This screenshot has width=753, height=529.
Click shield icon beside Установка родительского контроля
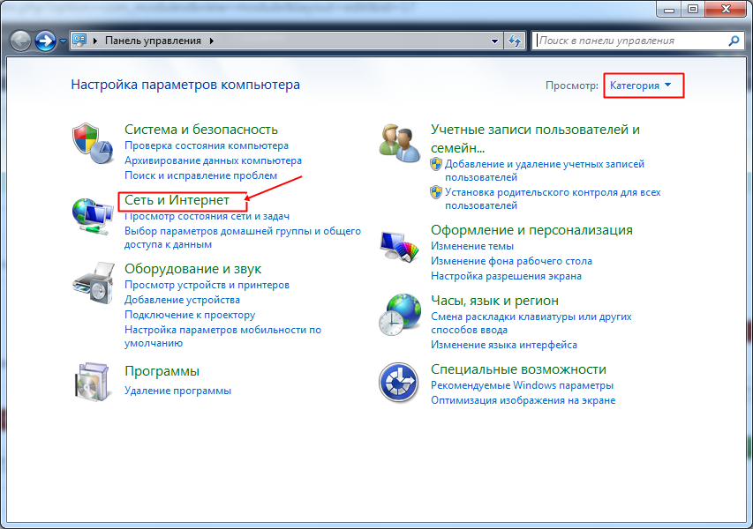436,192
